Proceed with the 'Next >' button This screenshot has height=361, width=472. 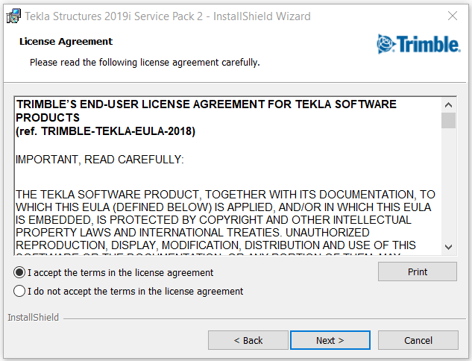click(330, 340)
